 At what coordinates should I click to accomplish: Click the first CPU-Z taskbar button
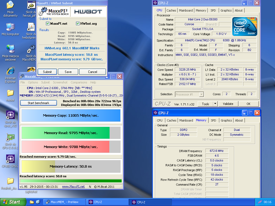[107, 202]
